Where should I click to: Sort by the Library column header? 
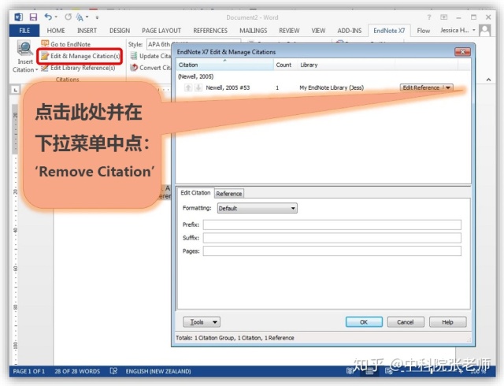(x=346, y=65)
